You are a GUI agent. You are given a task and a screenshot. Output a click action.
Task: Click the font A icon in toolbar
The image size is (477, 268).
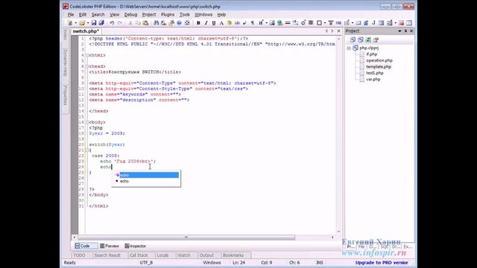click(221, 23)
